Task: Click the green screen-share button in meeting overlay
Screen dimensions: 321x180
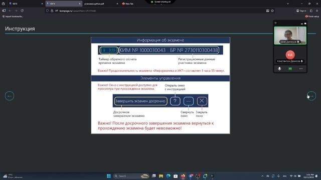Action: 290,69
